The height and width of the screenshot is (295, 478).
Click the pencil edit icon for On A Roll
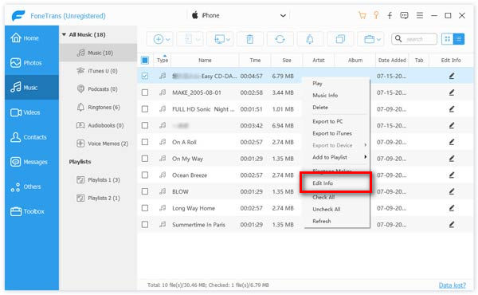click(x=452, y=142)
